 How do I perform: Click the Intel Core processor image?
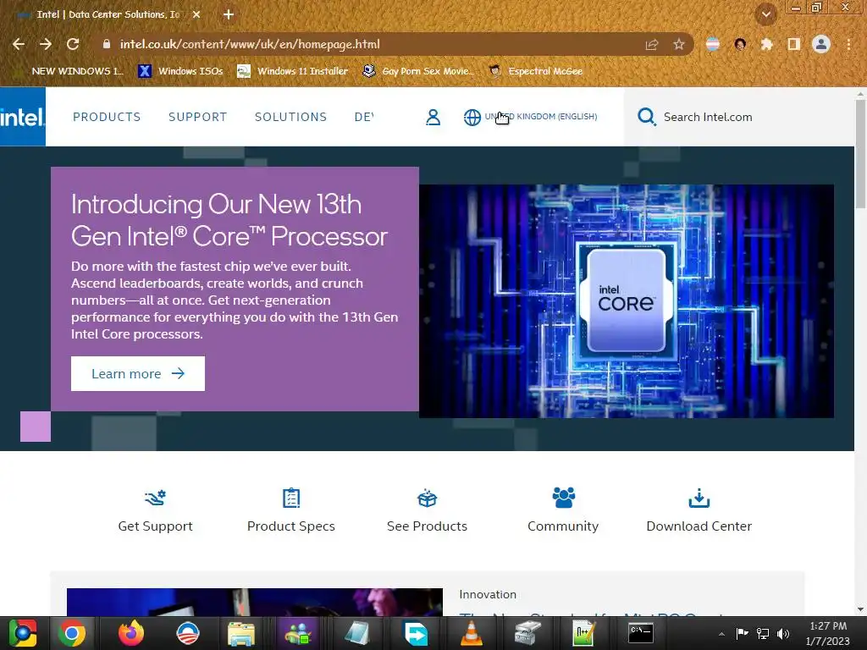point(627,301)
